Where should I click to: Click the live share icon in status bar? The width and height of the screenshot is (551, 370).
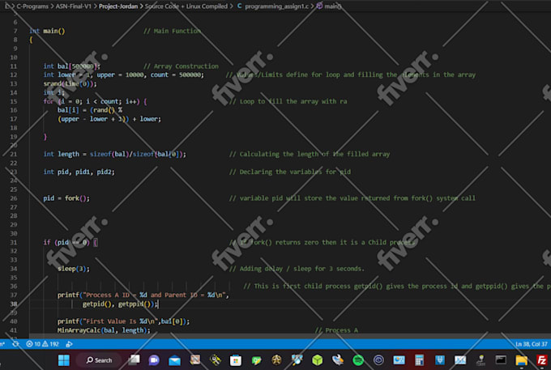pos(69,344)
